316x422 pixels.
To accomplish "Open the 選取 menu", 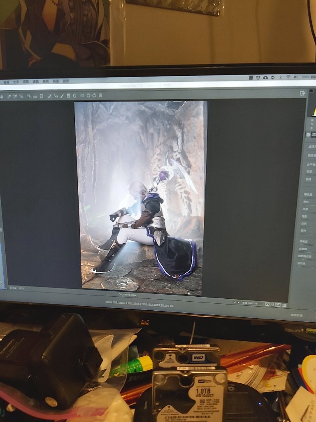I will (x=26, y=82).
